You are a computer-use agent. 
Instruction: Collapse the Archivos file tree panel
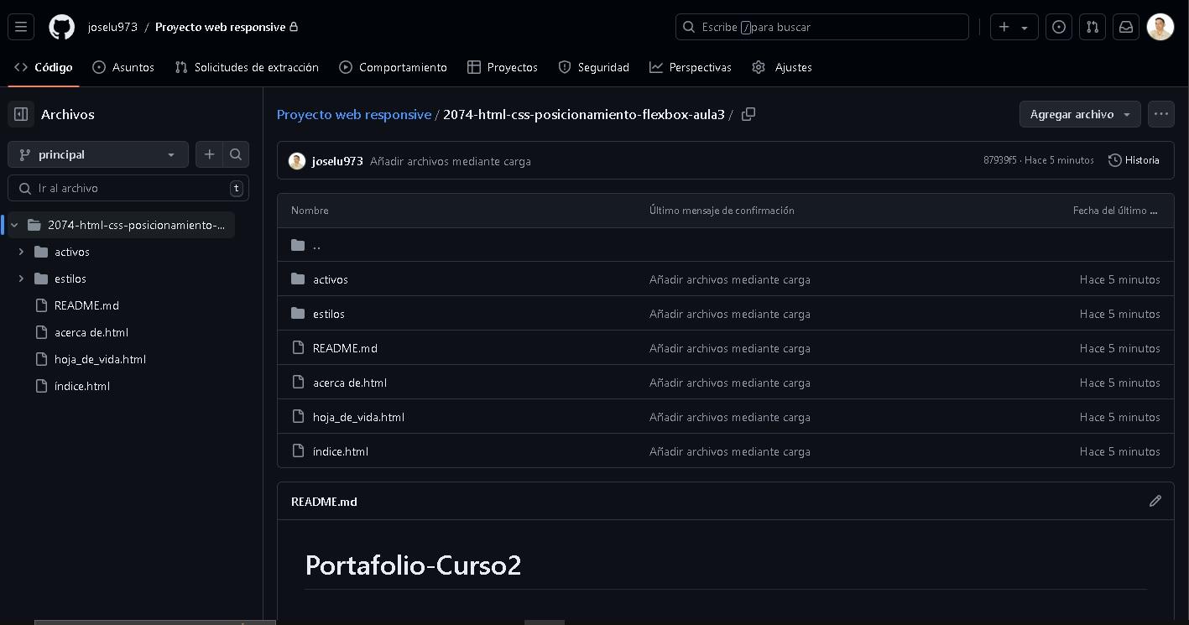(x=21, y=114)
